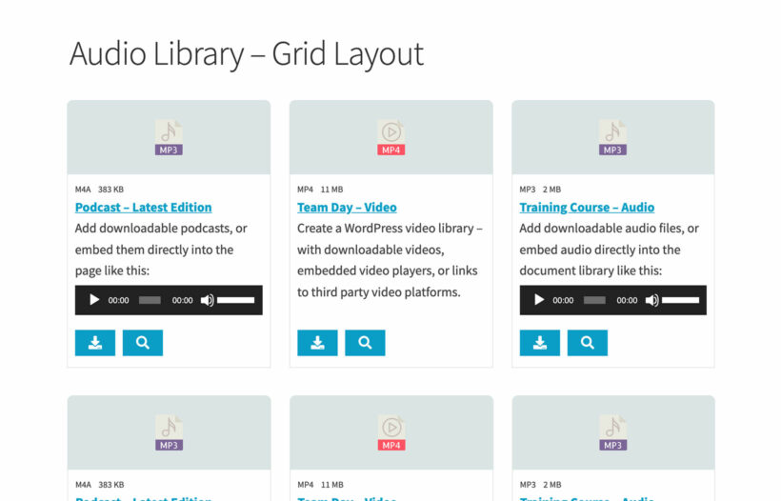Viewport: 781px width, 501px height.
Task: Download the Training Course – Audio file
Action: [x=540, y=343]
